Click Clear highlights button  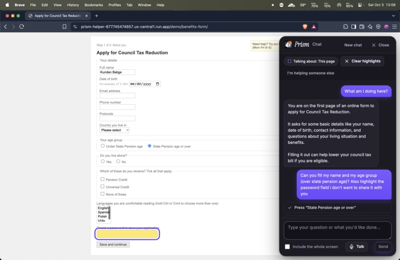click(362, 61)
